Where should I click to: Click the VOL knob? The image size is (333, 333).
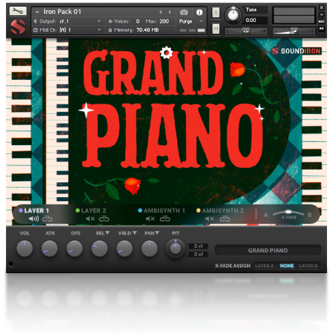point(25,248)
